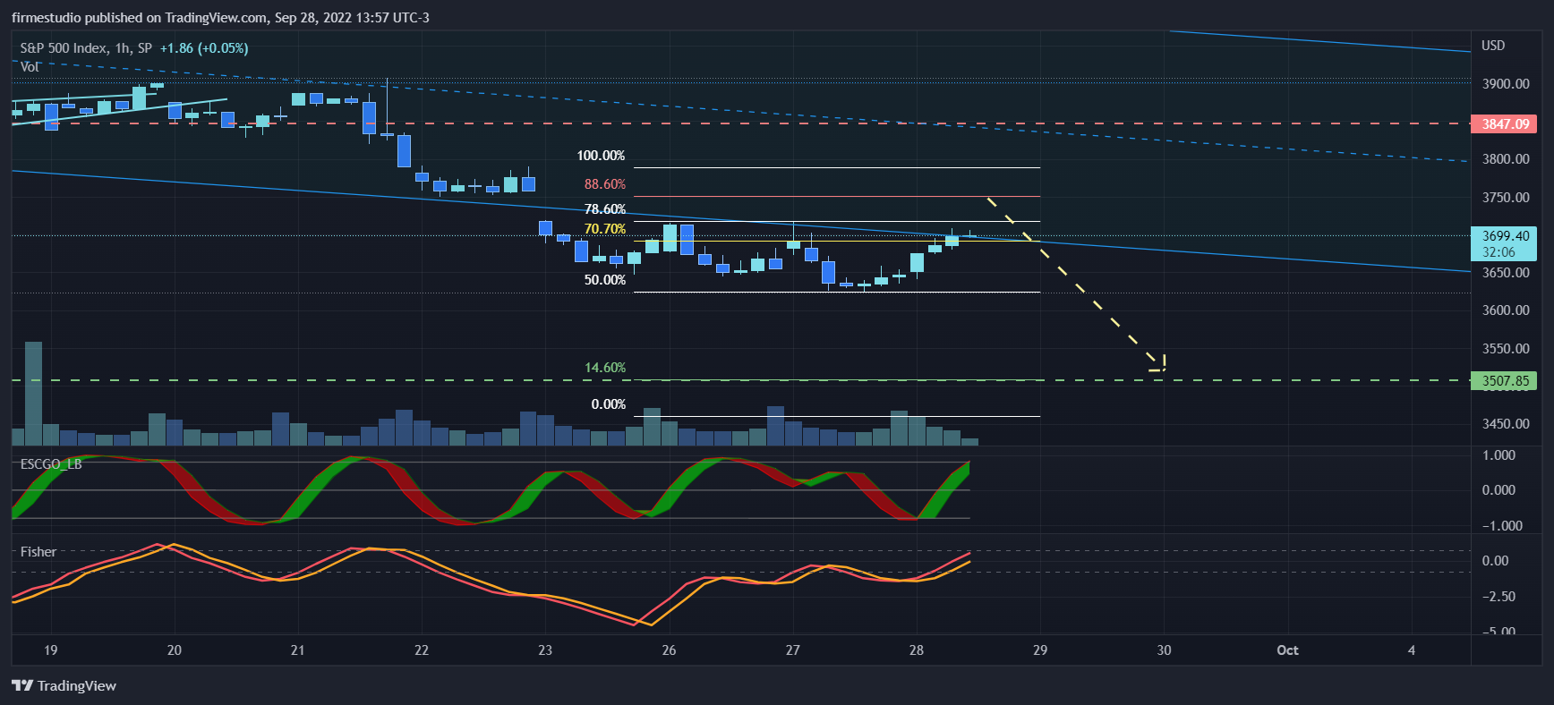This screenshot has height=705, width=1554.
Task: Click date 21 on time axis
Action: (x=298, y=650)
